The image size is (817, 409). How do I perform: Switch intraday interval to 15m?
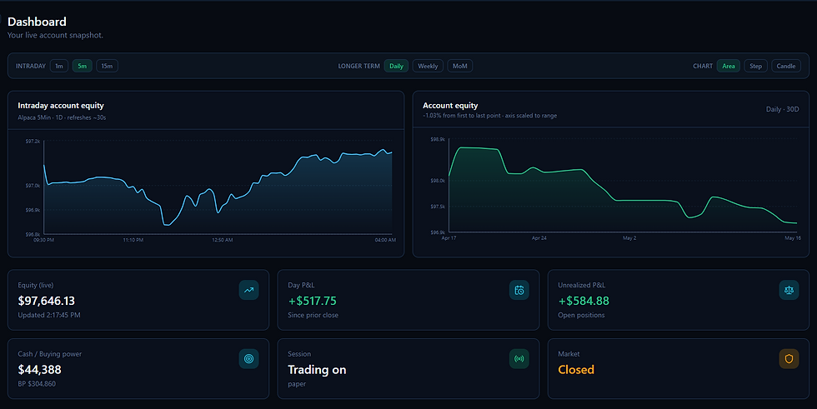pos(107,66)
